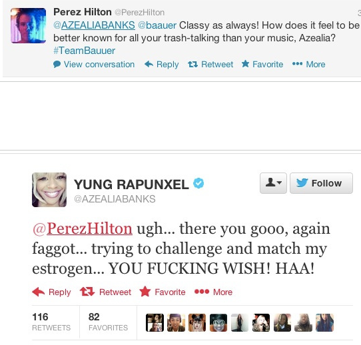
Task: View the 116 Retweets list
Action: [51, 322]
